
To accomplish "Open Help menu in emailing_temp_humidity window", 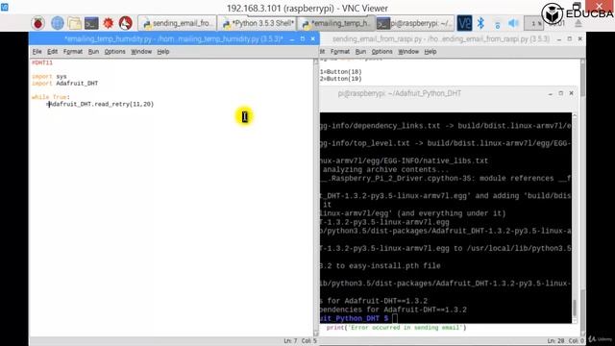I will (162, 51).
